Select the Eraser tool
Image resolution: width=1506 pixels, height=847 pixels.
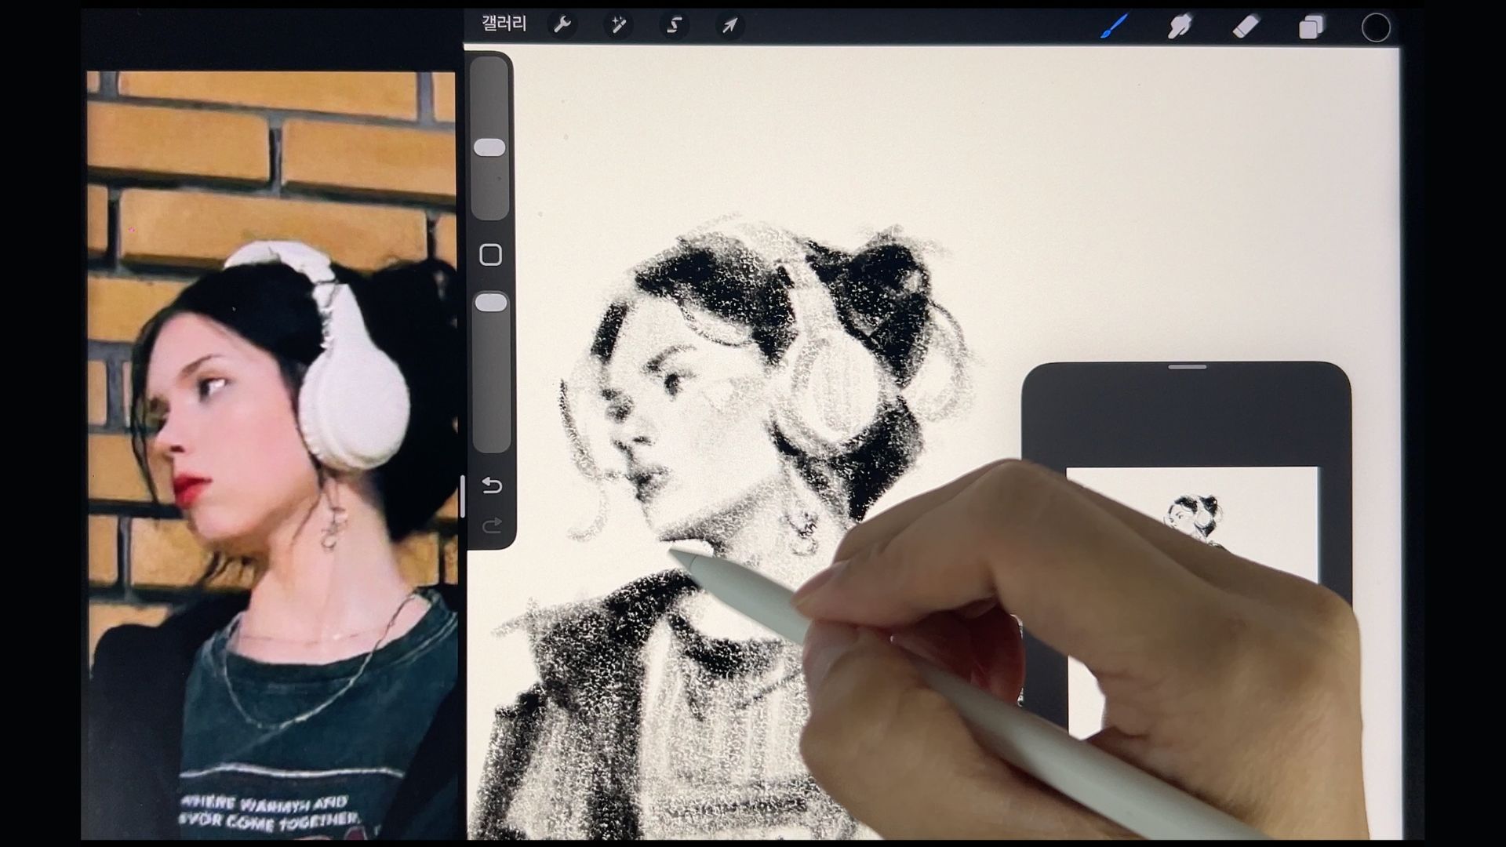coord(1246,27)
